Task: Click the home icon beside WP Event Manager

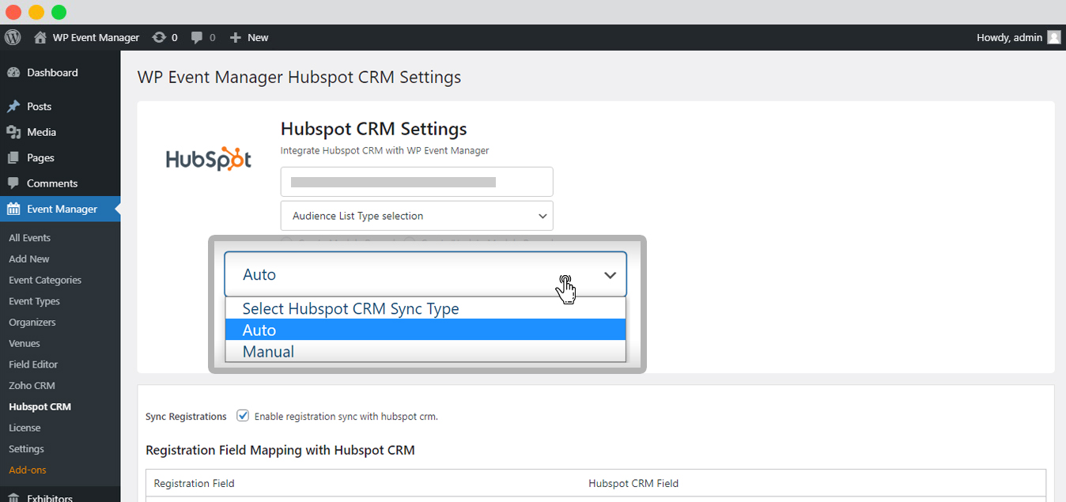Action: point(40,37)
